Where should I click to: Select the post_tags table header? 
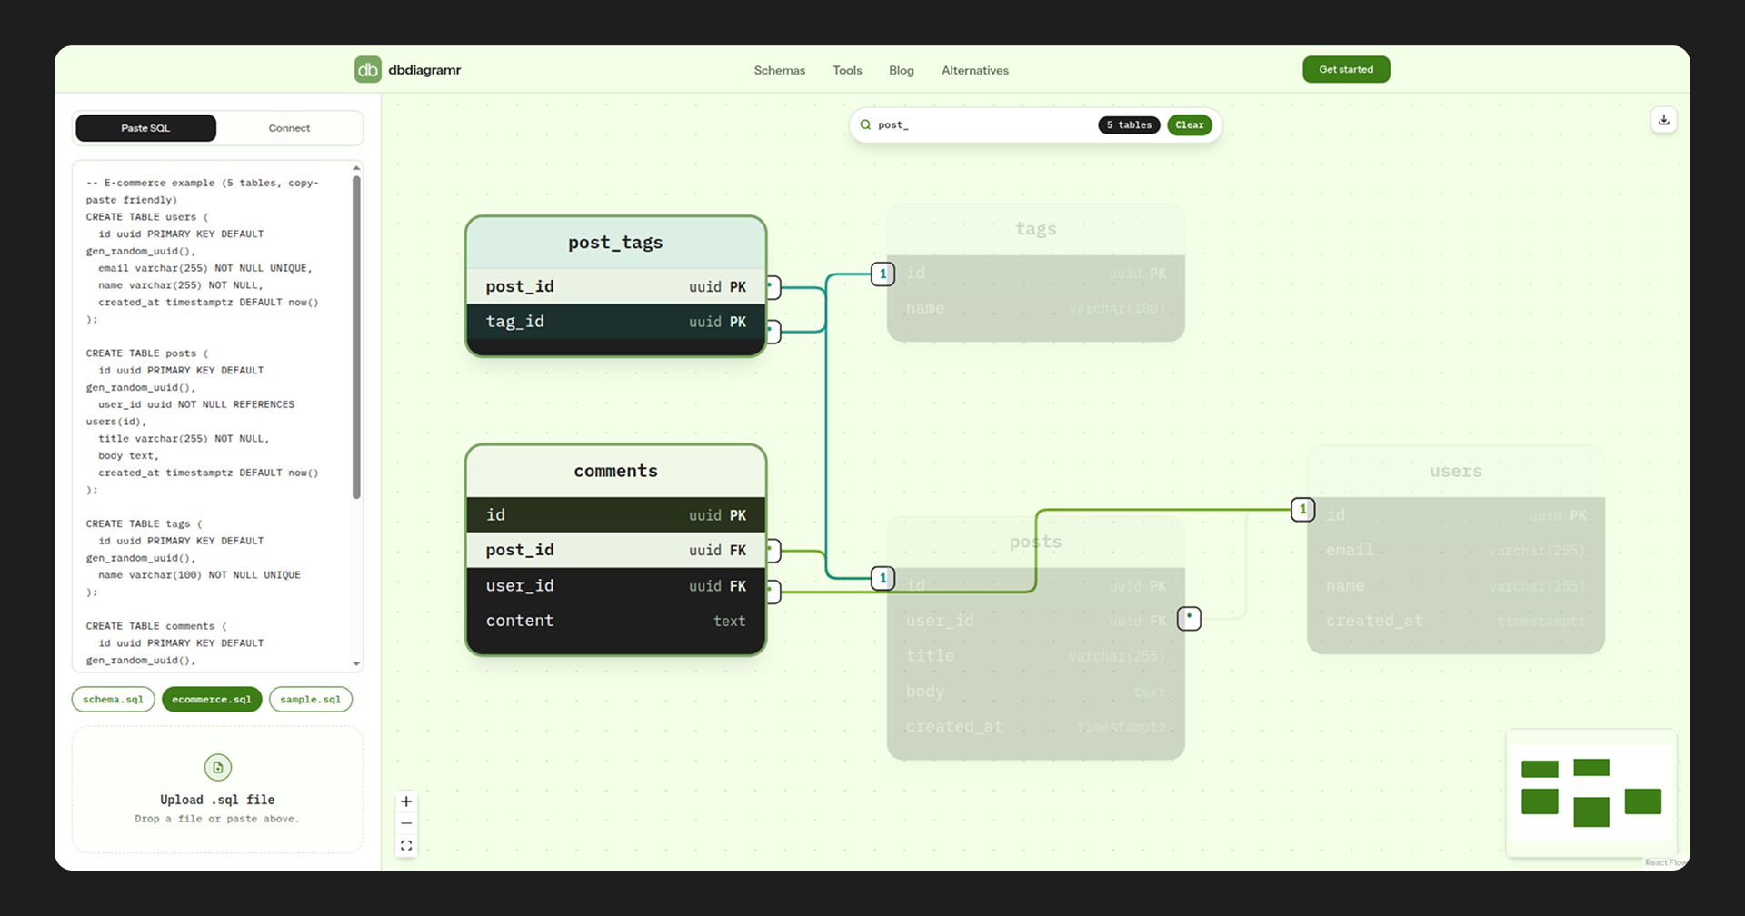pyautogui.click(x=615, y=243)
